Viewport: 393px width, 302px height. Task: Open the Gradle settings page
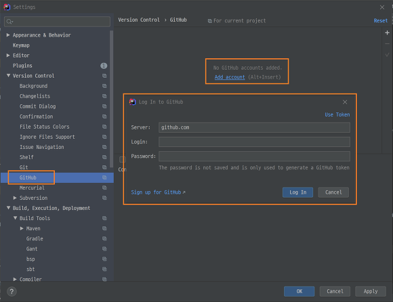pyautogui.click(x=35, y=238)
